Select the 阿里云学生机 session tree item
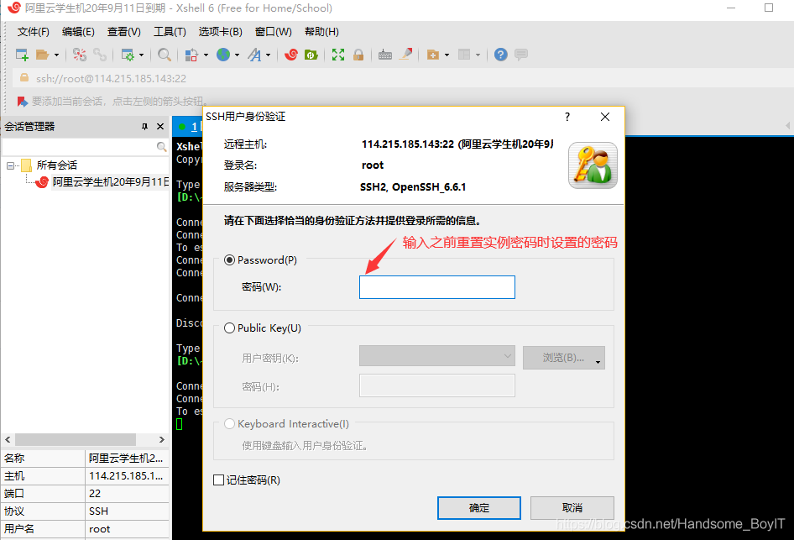Viewport: 794px width, 540px height. pyautogui.click(x=111, y=182)
